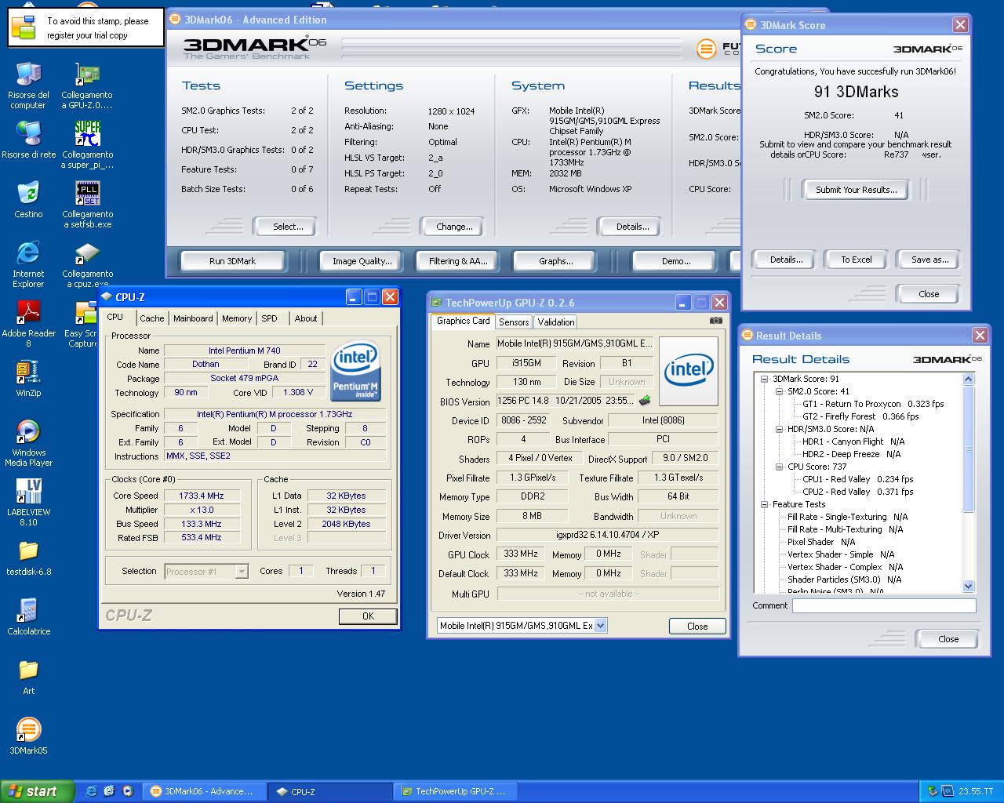Collapse HDR/SM3.0 Score tree node

[x=779, y=429]
